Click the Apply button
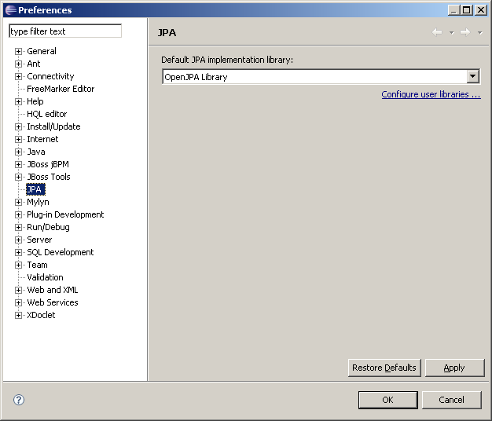 (x=454, y=368)
